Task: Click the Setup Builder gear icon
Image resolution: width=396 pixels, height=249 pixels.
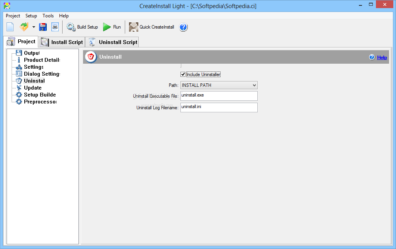Action: 19,95
